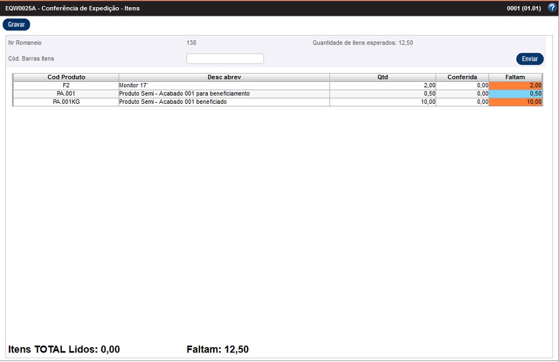Select the Qtd cell for PA.001KG
This screenshot has width=559, height=362.
click(x=382, y=102)
